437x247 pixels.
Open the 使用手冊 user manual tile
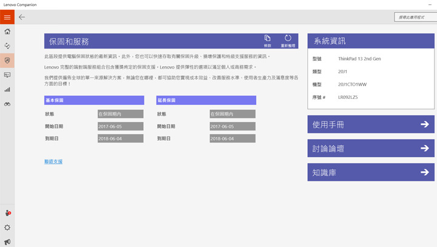[x=370, y=124]
